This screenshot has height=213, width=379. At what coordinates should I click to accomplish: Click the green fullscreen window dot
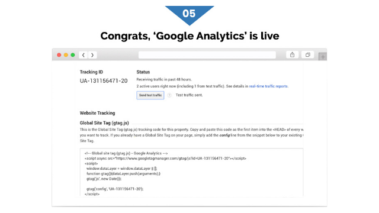point(73,55)
